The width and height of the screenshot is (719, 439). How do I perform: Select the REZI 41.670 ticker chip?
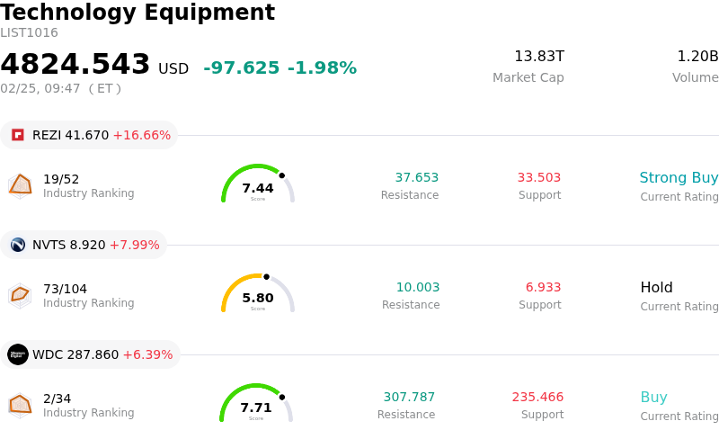tap(89, 135)
